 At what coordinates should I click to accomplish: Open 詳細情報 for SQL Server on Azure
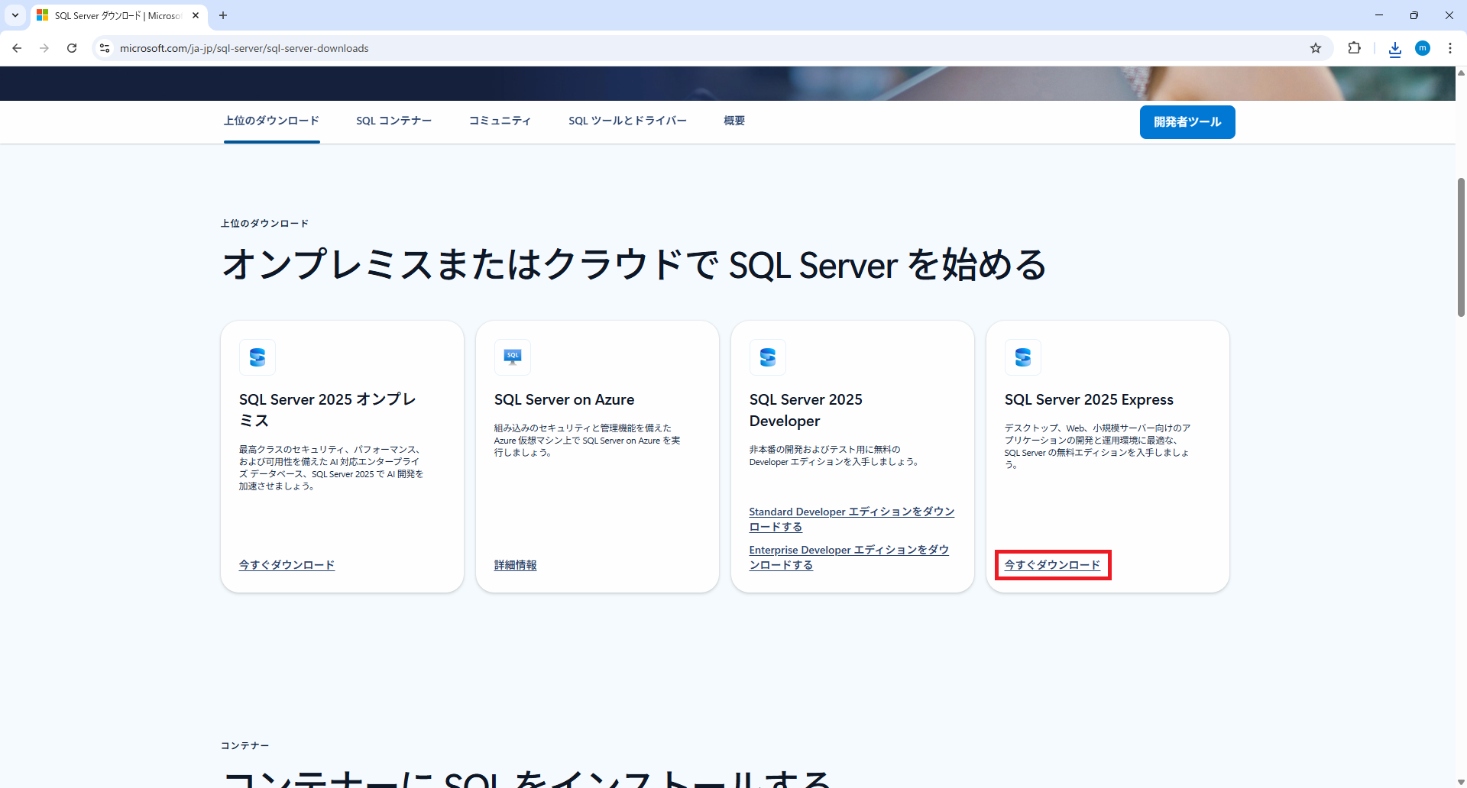(x=515, y=565)
